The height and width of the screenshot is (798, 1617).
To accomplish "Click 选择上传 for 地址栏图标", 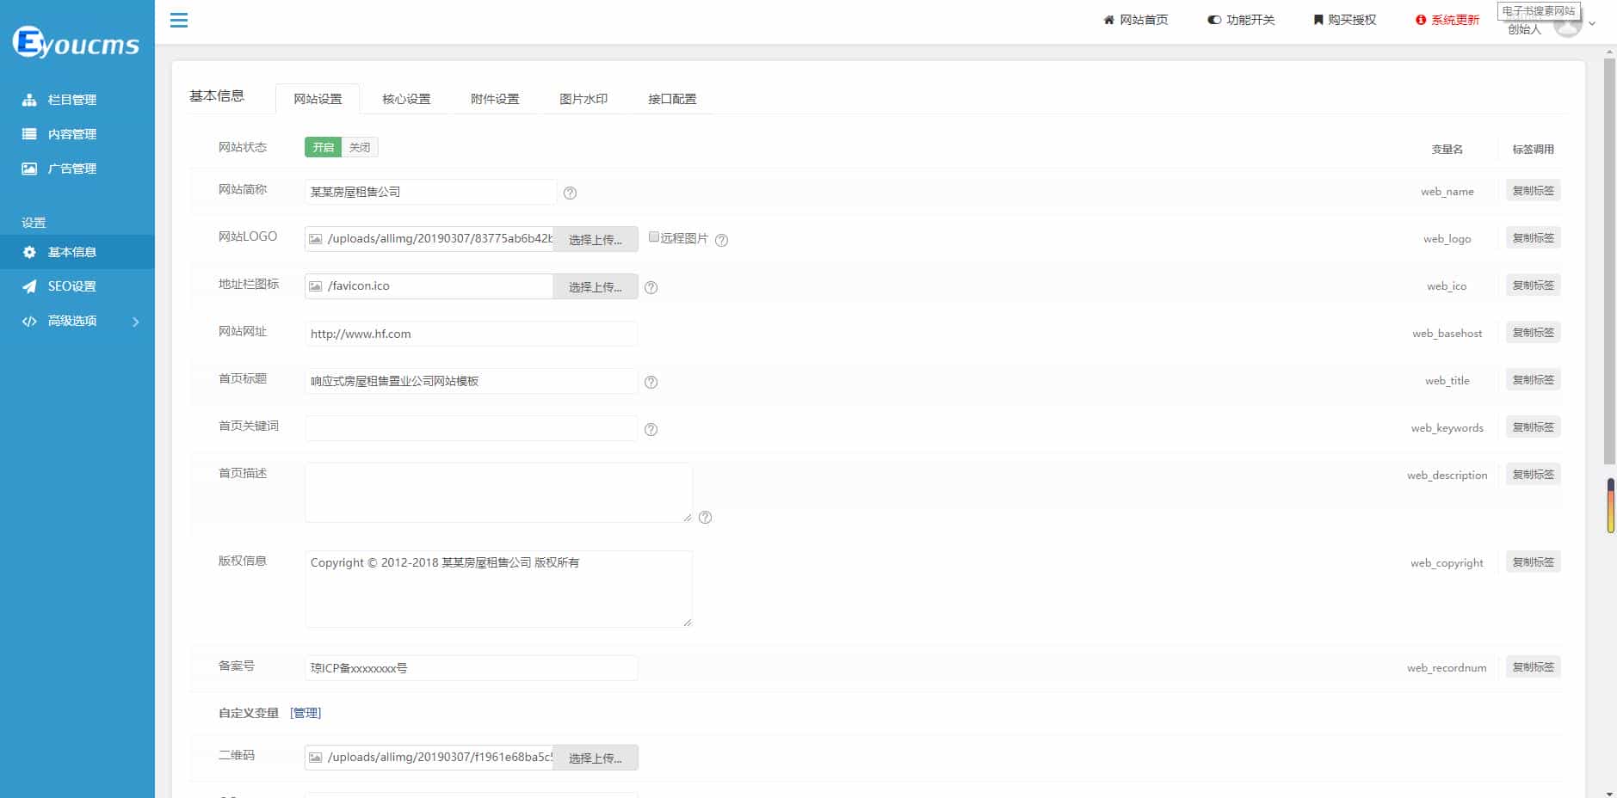I will 596,286.
